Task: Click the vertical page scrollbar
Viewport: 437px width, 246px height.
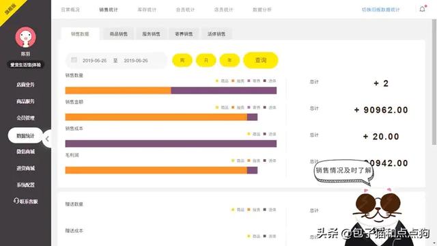Action: click(434, 82)
